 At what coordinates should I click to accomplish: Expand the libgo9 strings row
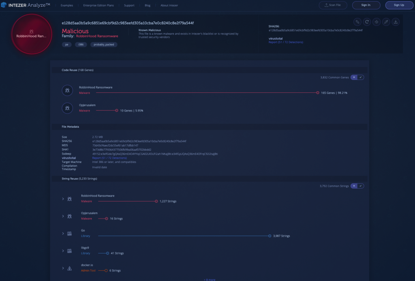63,251
